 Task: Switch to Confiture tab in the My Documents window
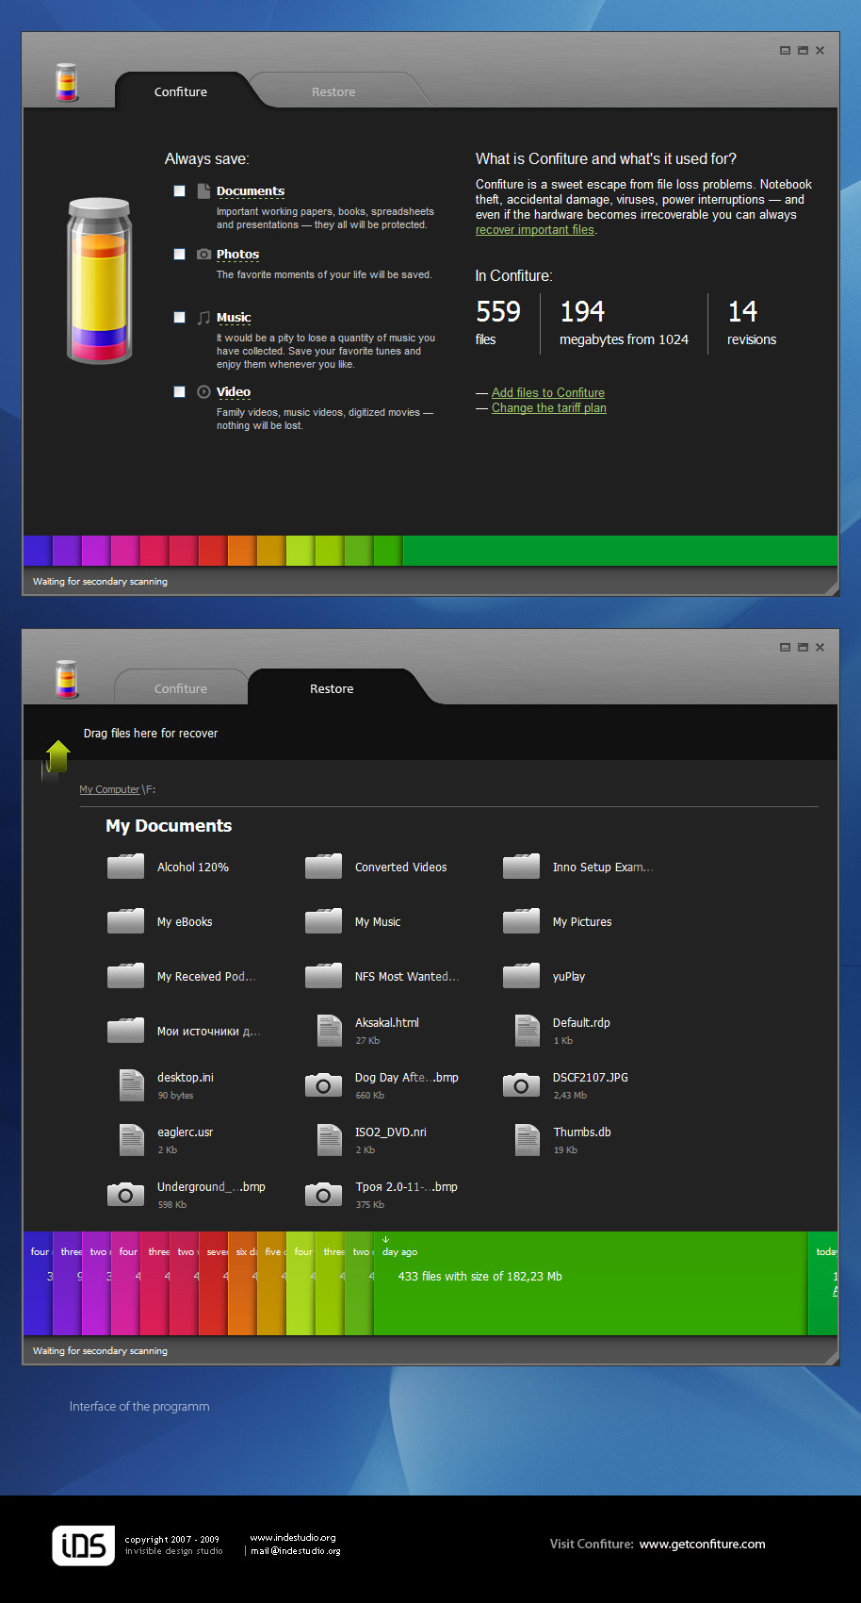pos(181,688)
